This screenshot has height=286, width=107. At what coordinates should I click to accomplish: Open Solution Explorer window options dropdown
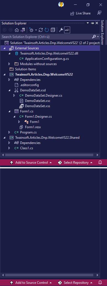pyautogui.click(x=88, y=23)
